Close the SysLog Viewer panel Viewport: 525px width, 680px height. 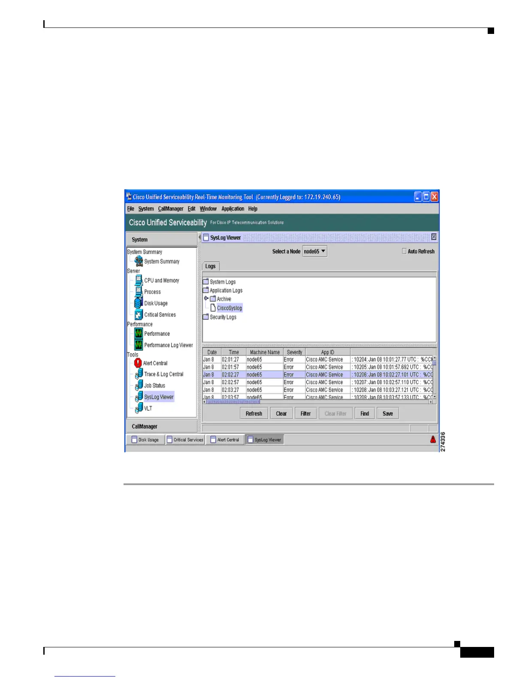click(x=434, y=237)
